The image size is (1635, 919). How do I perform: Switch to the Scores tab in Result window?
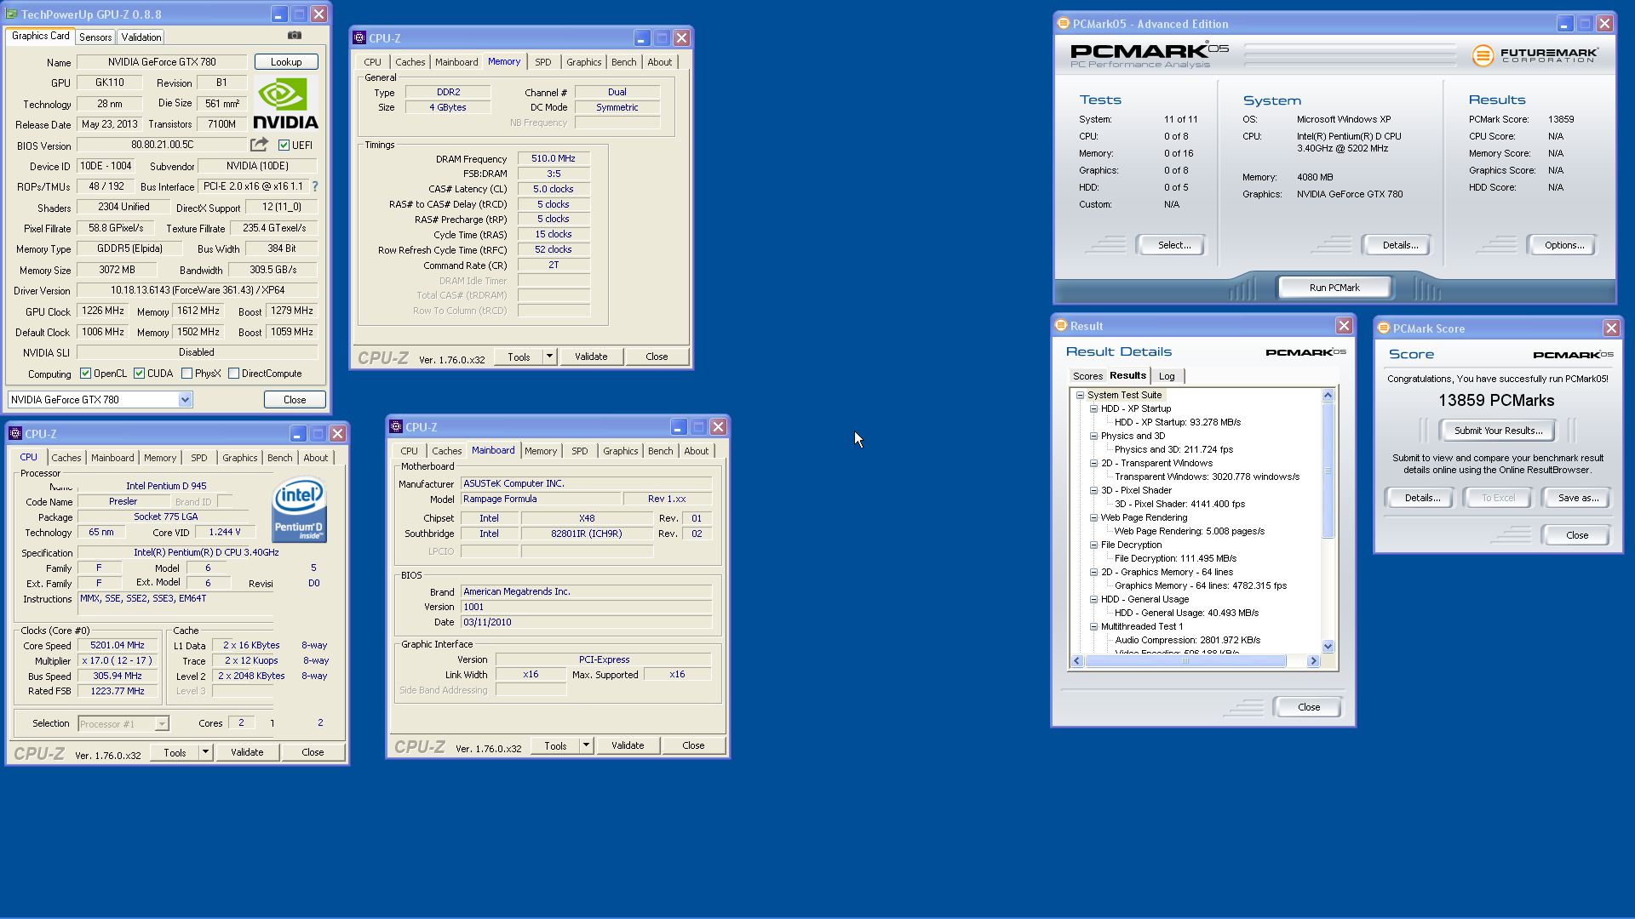(1087, 376)
